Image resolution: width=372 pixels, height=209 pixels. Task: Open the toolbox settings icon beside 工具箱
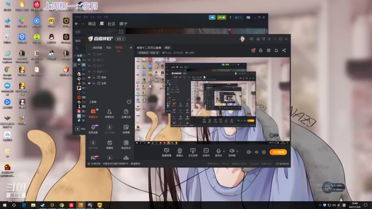pyautogui.click(x=129, y=102)
